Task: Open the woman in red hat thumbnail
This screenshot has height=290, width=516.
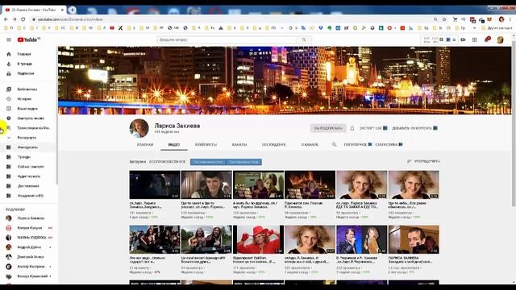Action: click(258, 240)
